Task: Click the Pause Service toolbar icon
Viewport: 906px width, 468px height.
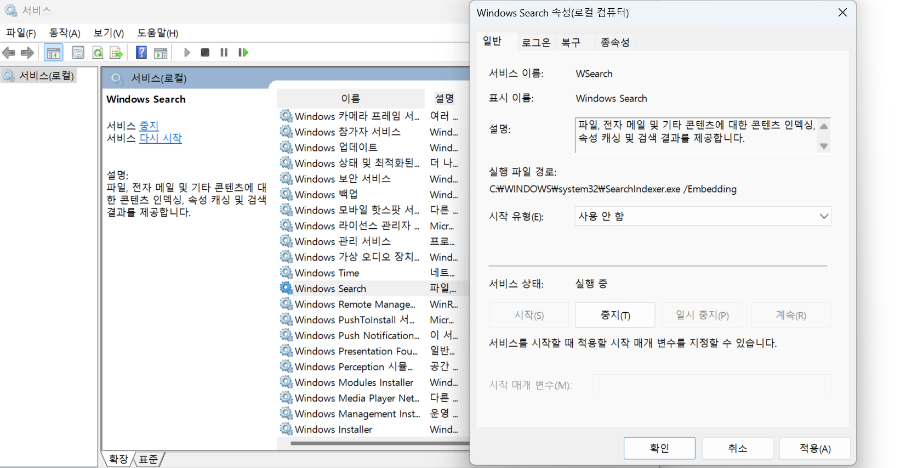Action: click(x=224, y=53)
